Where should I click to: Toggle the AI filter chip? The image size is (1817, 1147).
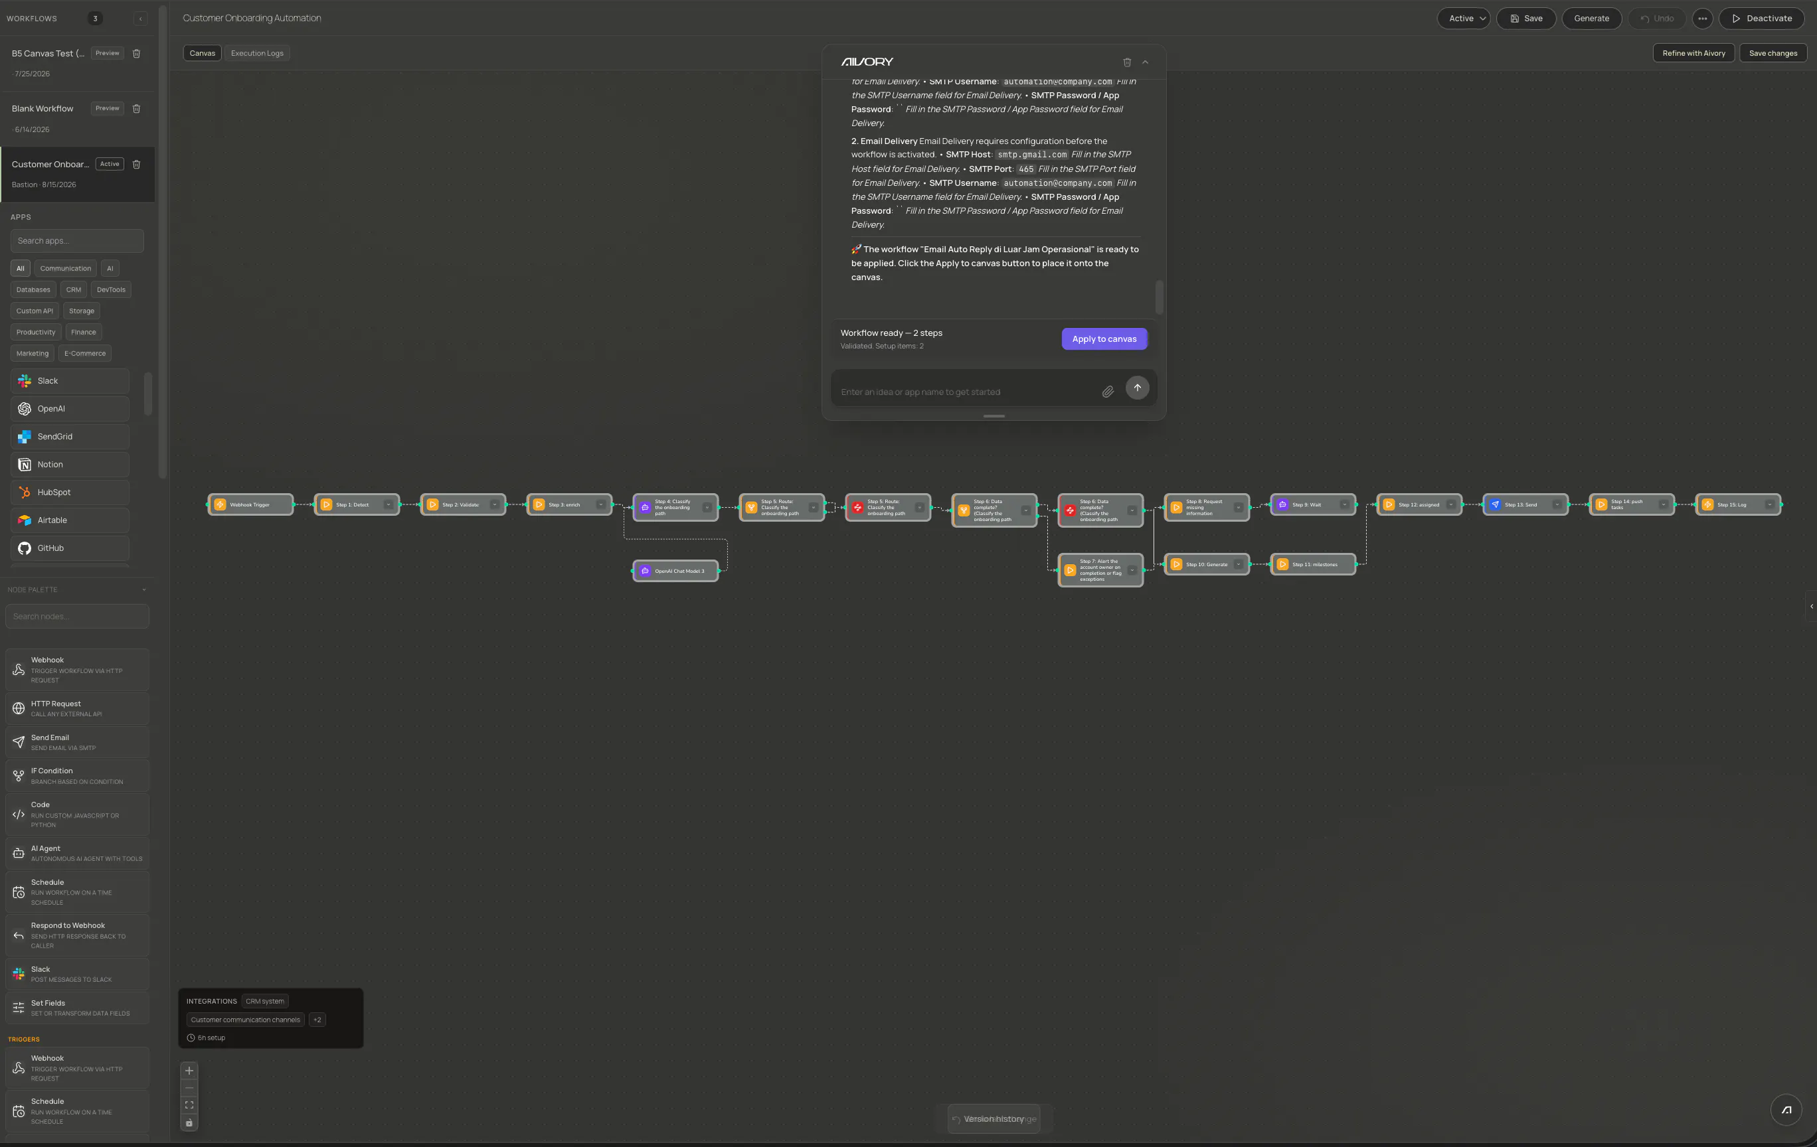(110, 268)
